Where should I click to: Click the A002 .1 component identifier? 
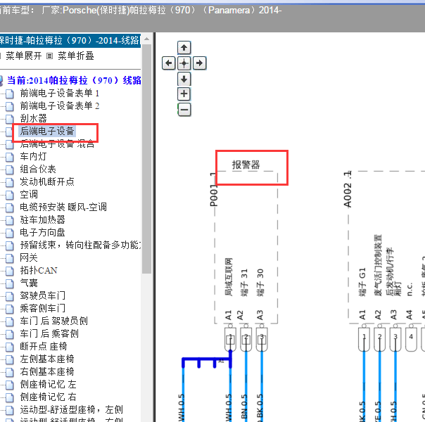348,188
